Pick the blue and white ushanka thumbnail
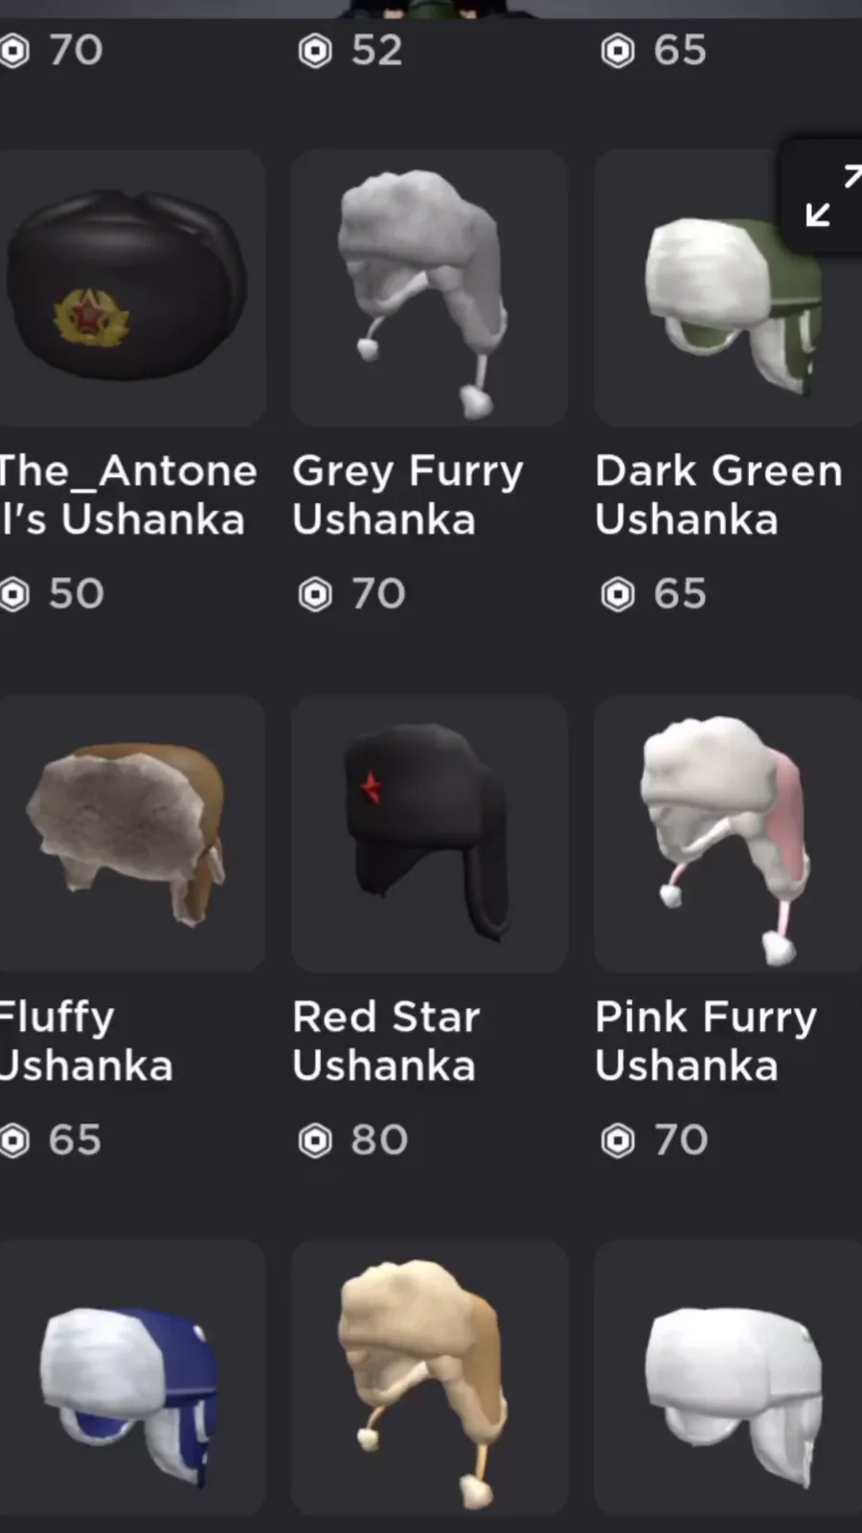 tap(131, 1378)
